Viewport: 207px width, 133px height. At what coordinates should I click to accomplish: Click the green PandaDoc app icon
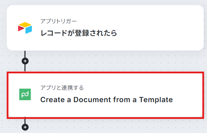click(x=25, y=94)
